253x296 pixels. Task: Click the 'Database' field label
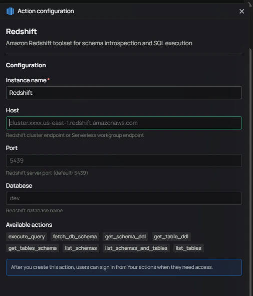(x=19, y=186)
